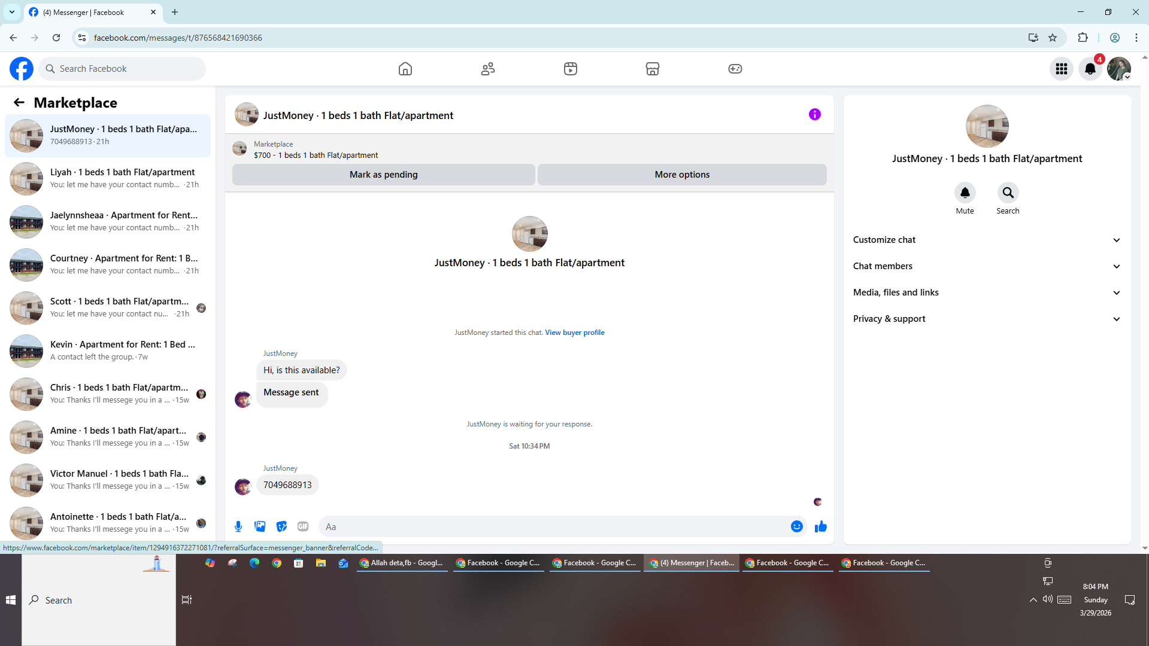Send a thumbs-up like

point(821,527)
